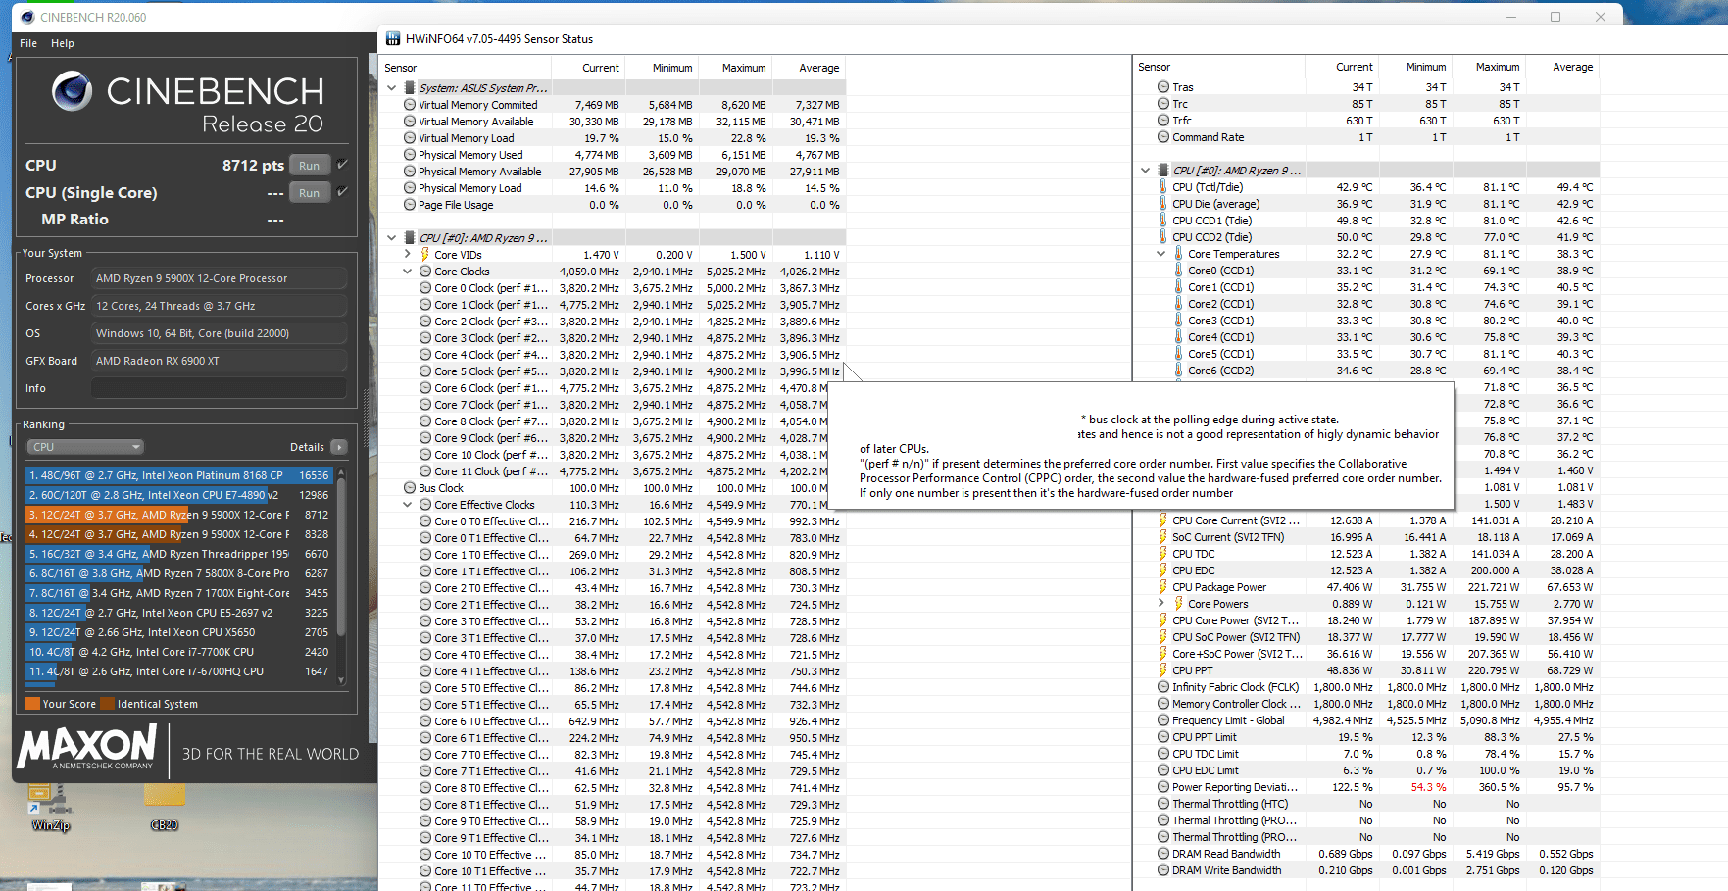Click the HWiNFO64 icon in the title bar

393,39
